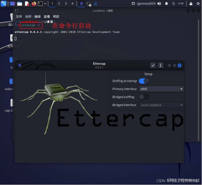202x185 pixels.
Task: Click the cap-2 desktop file icon
Action: [x=11, y=103]
